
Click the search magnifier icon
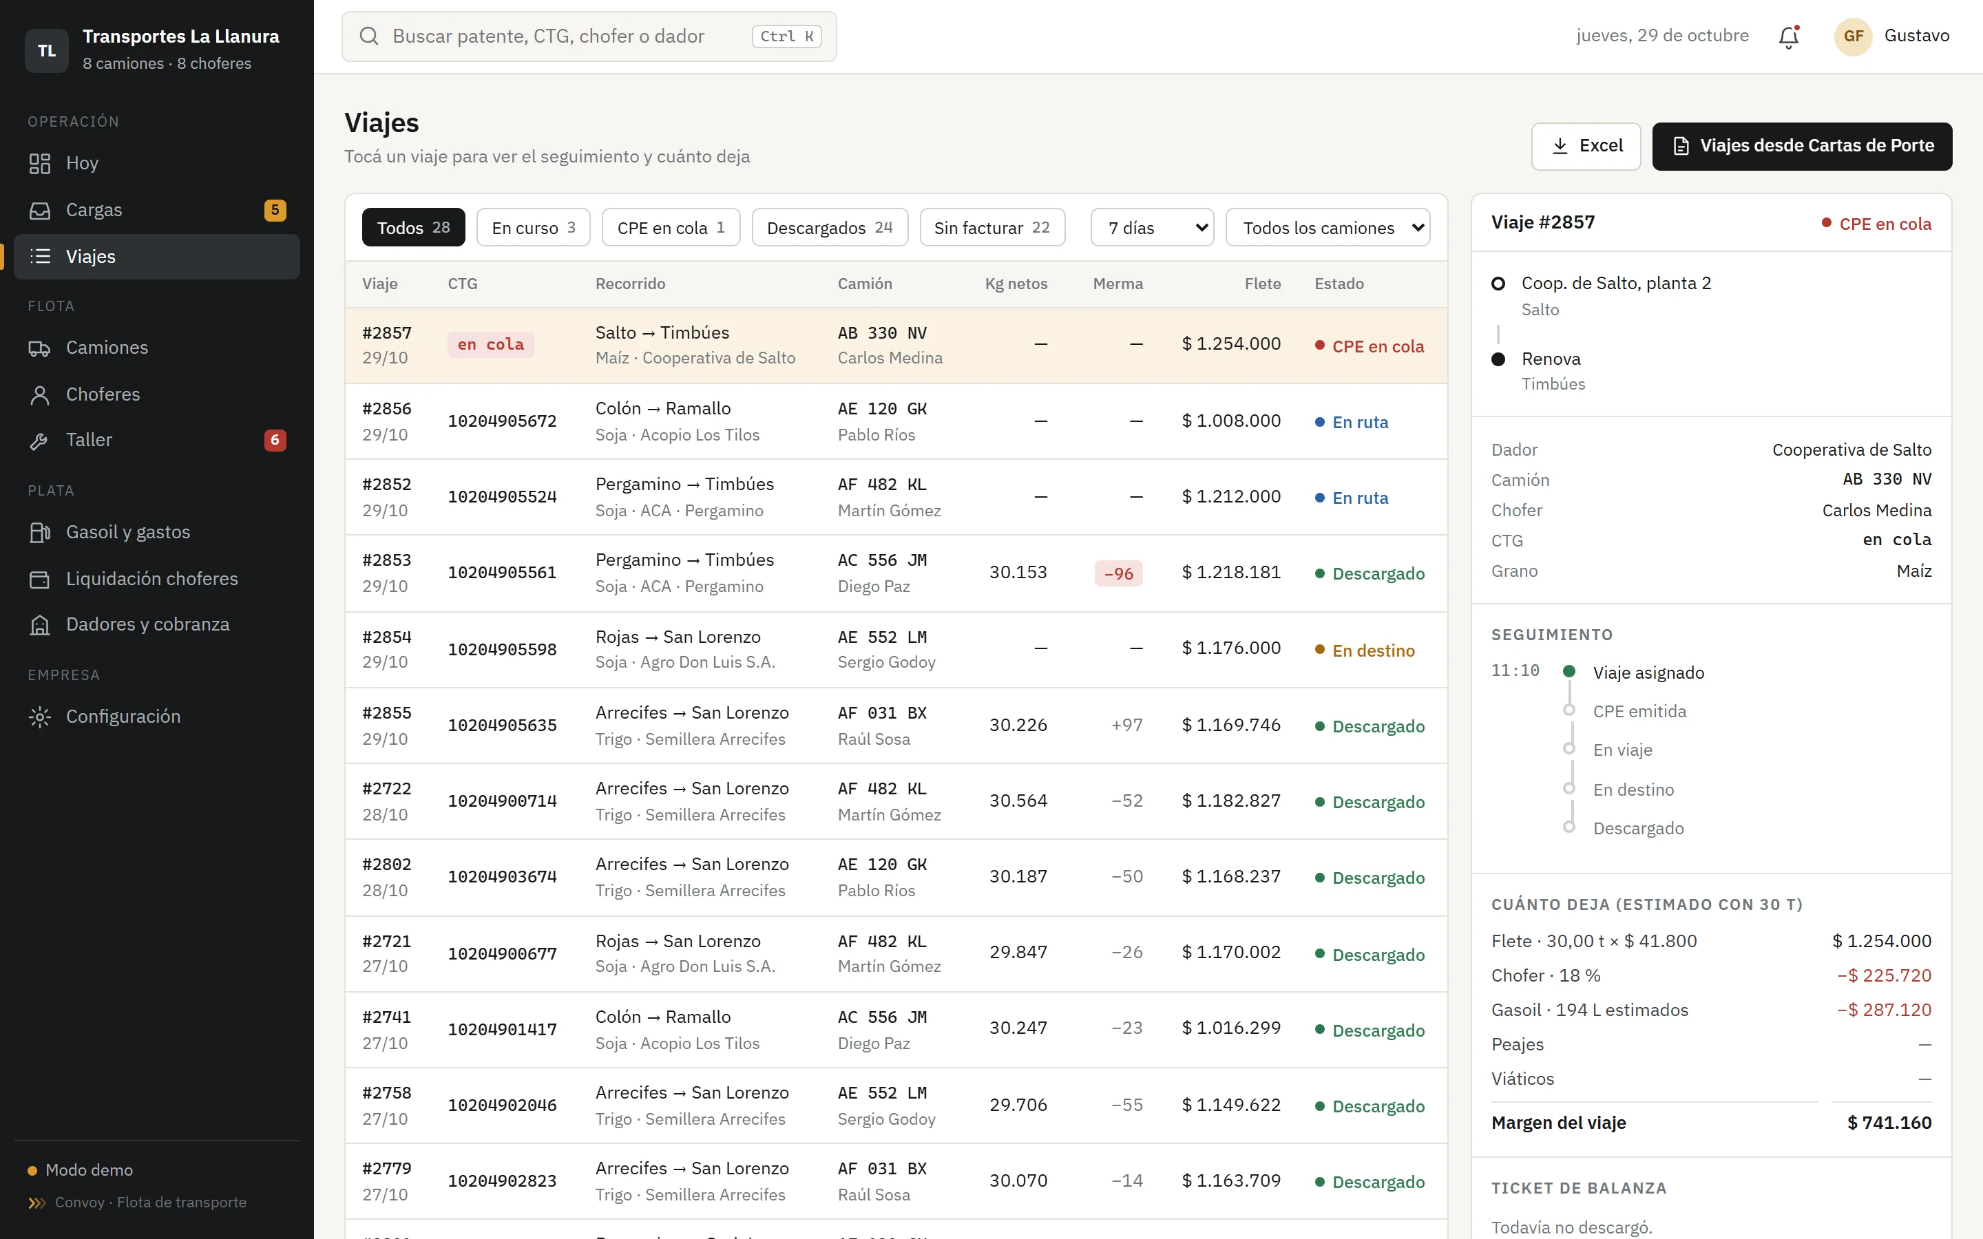tap(369, 36)
